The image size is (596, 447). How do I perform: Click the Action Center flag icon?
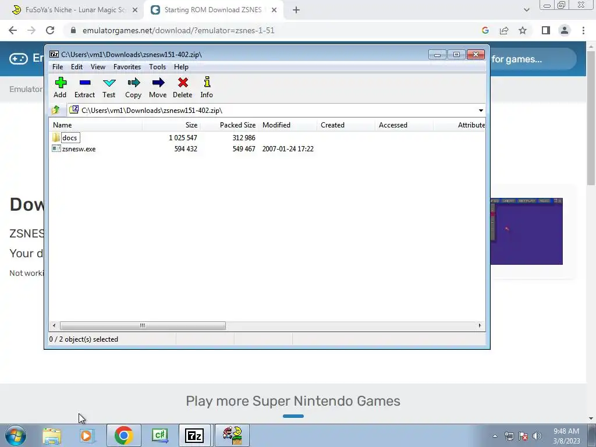[523, 436]
